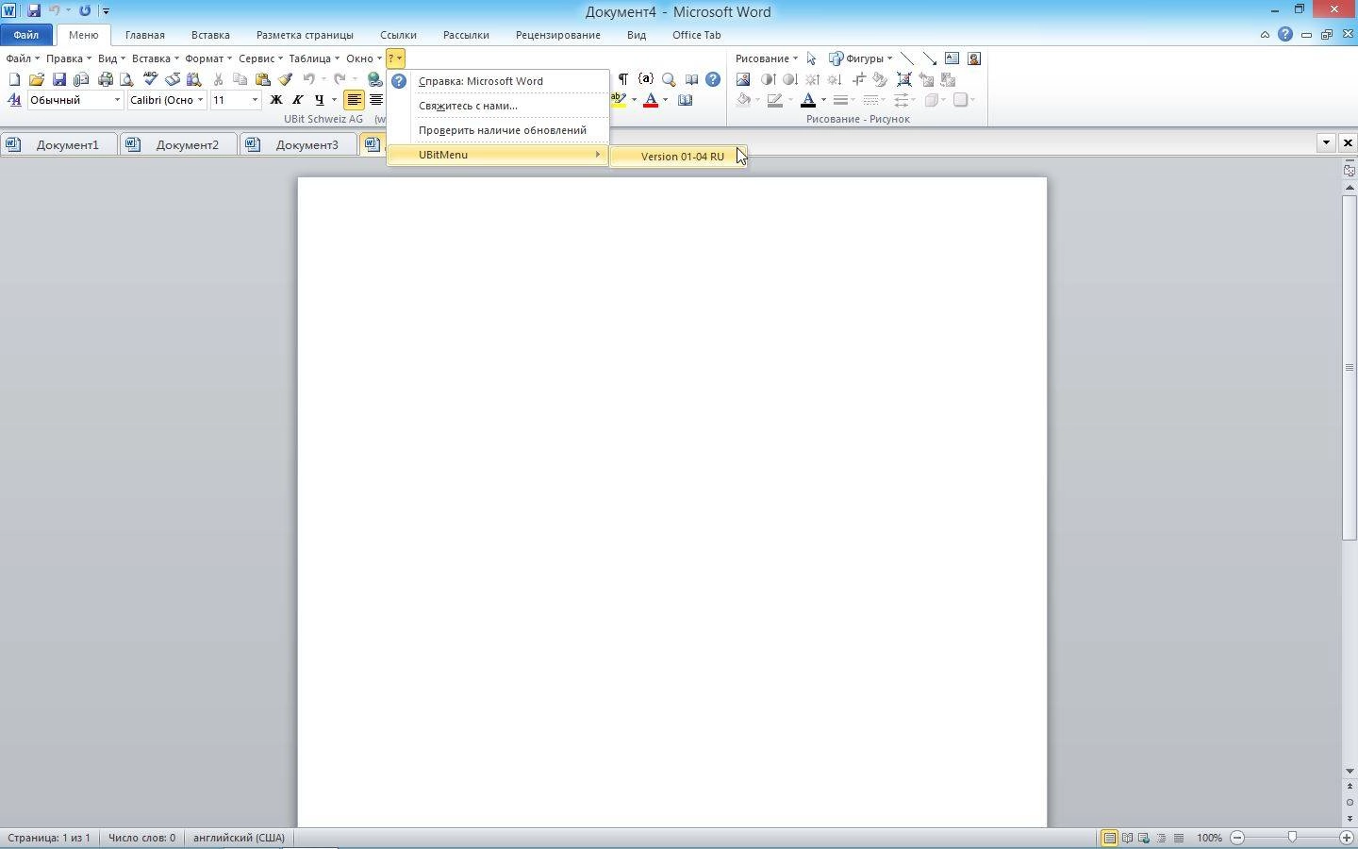Switch to Draft view in status bar

click(1178, 838)
